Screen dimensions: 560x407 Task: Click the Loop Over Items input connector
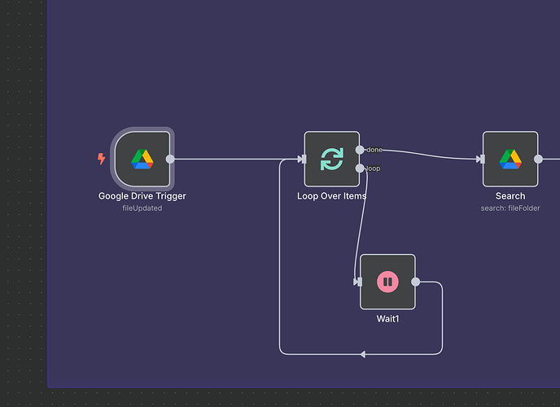pos(302,160)
